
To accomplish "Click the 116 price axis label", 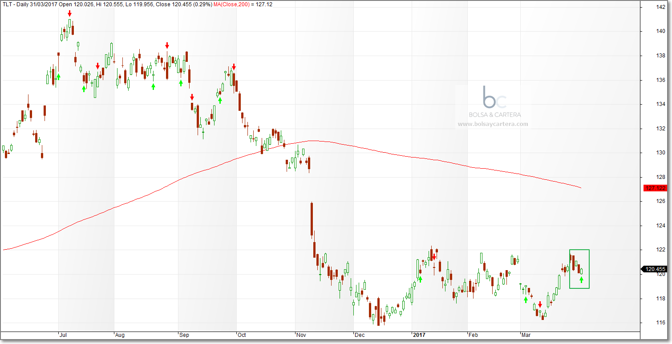I will click(x=660, y=323).
